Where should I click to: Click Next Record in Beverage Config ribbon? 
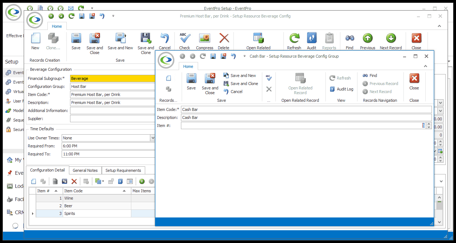391,41
